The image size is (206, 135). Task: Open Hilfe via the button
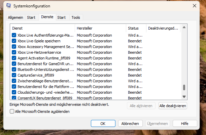pos(184,123)
